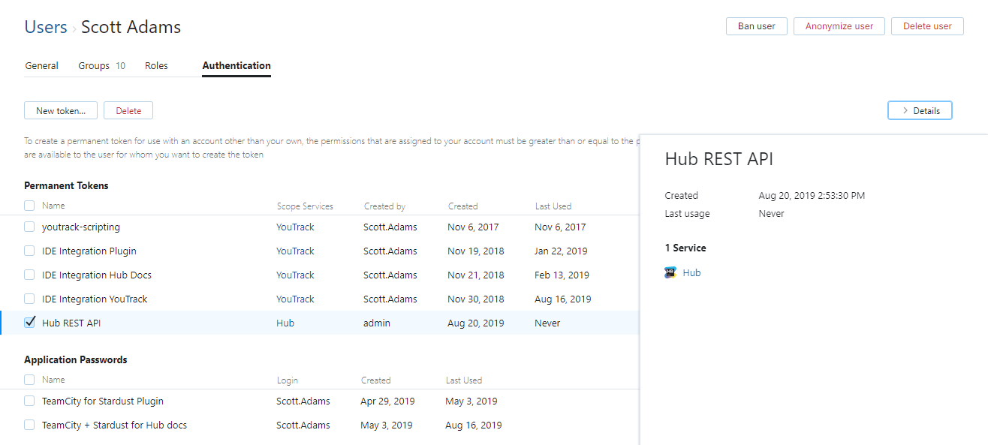Click the Delete token button
988x445 pixels.
(128, 110)
